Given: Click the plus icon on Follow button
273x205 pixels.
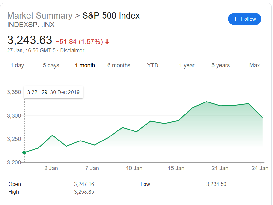Looking at the screenshot, I should (x=235, y=19).
